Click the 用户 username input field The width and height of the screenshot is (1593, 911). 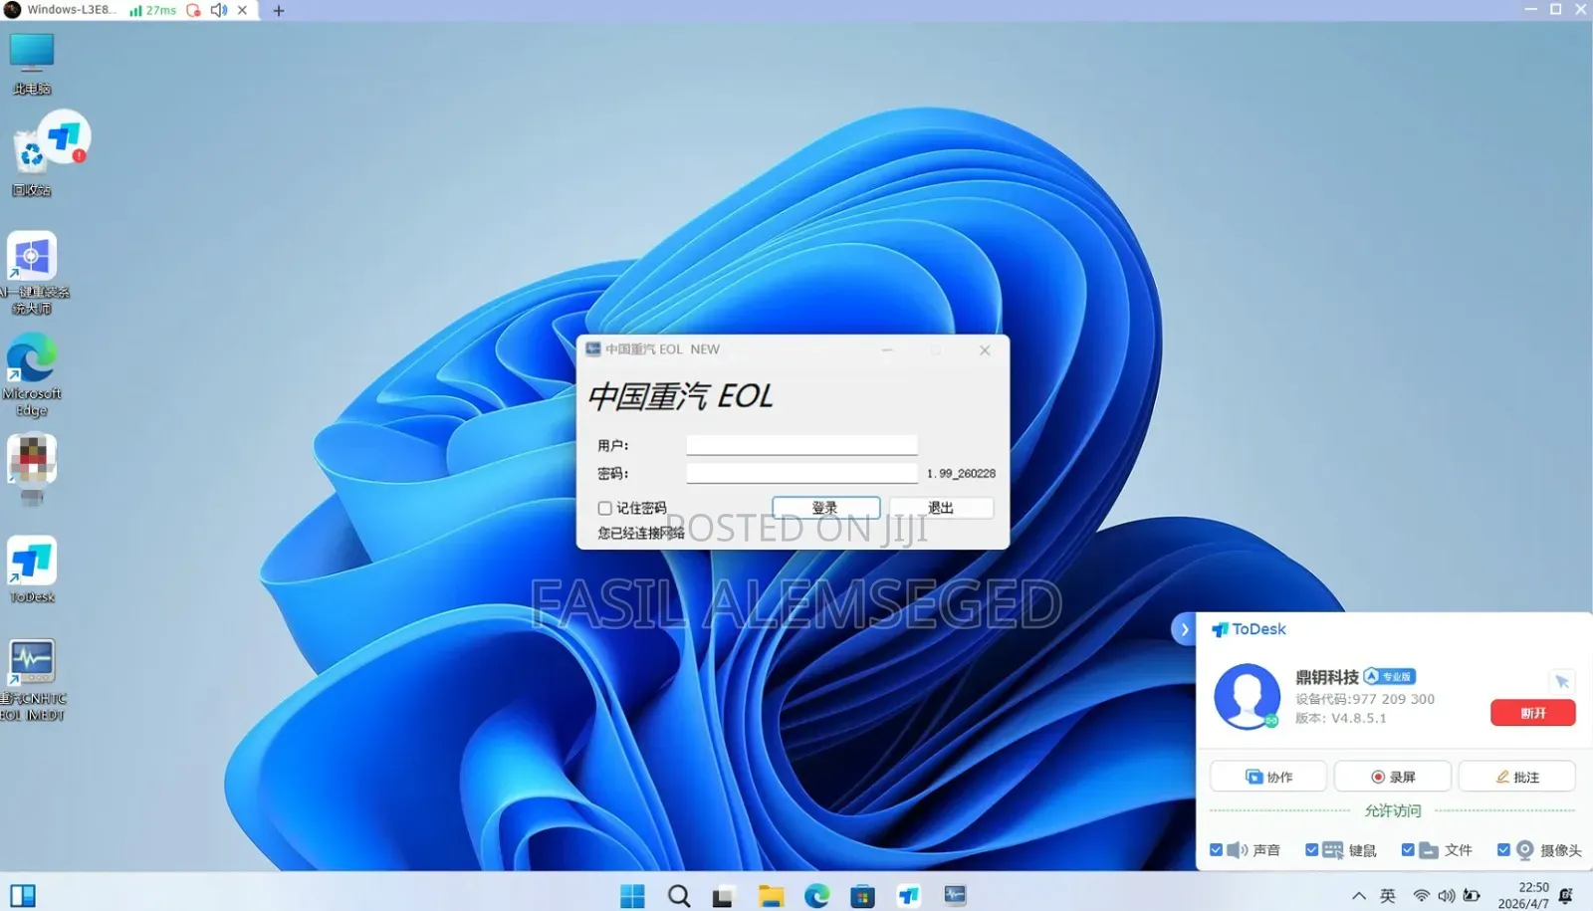[x=801, y=445]
